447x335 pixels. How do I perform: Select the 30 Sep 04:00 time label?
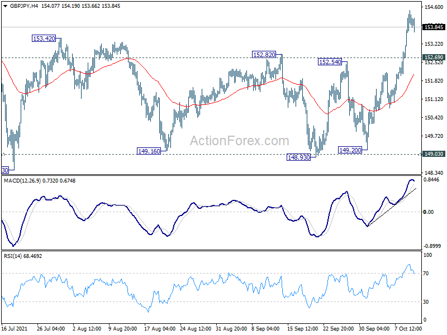click(374, 329)
